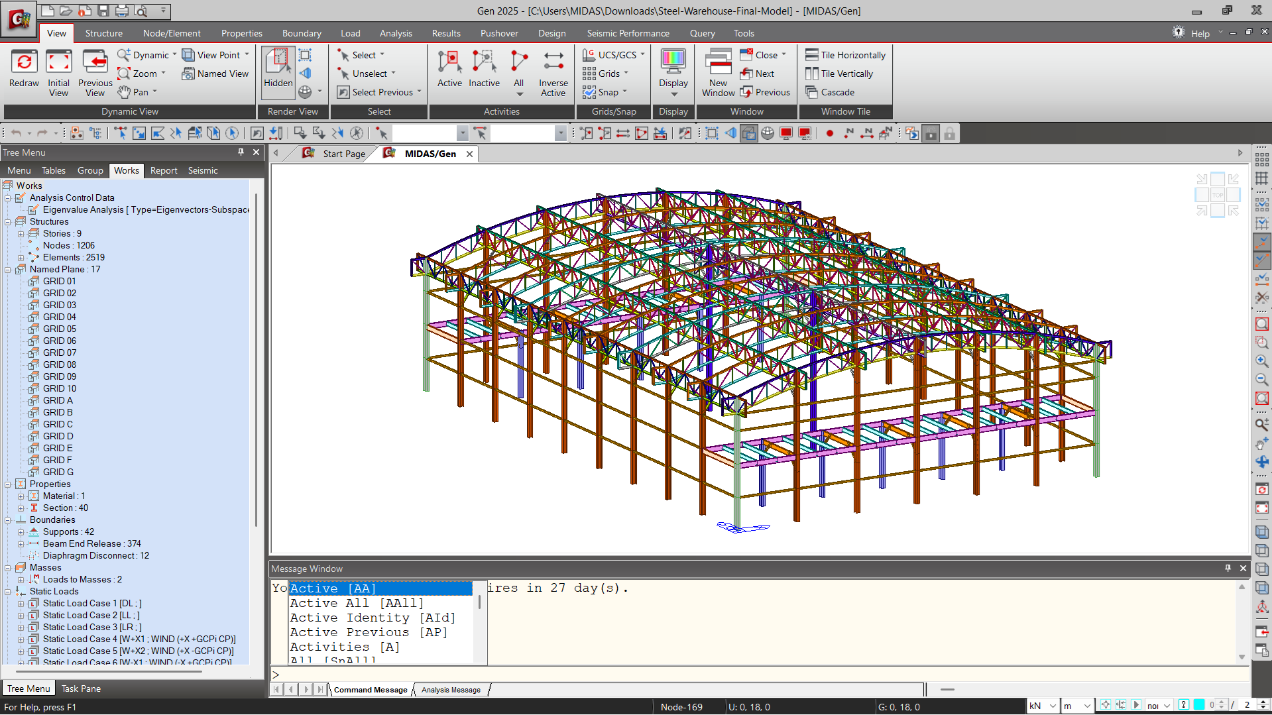Click Select Window toolbar icon
1272x715 pixels.
click(139, 133)
